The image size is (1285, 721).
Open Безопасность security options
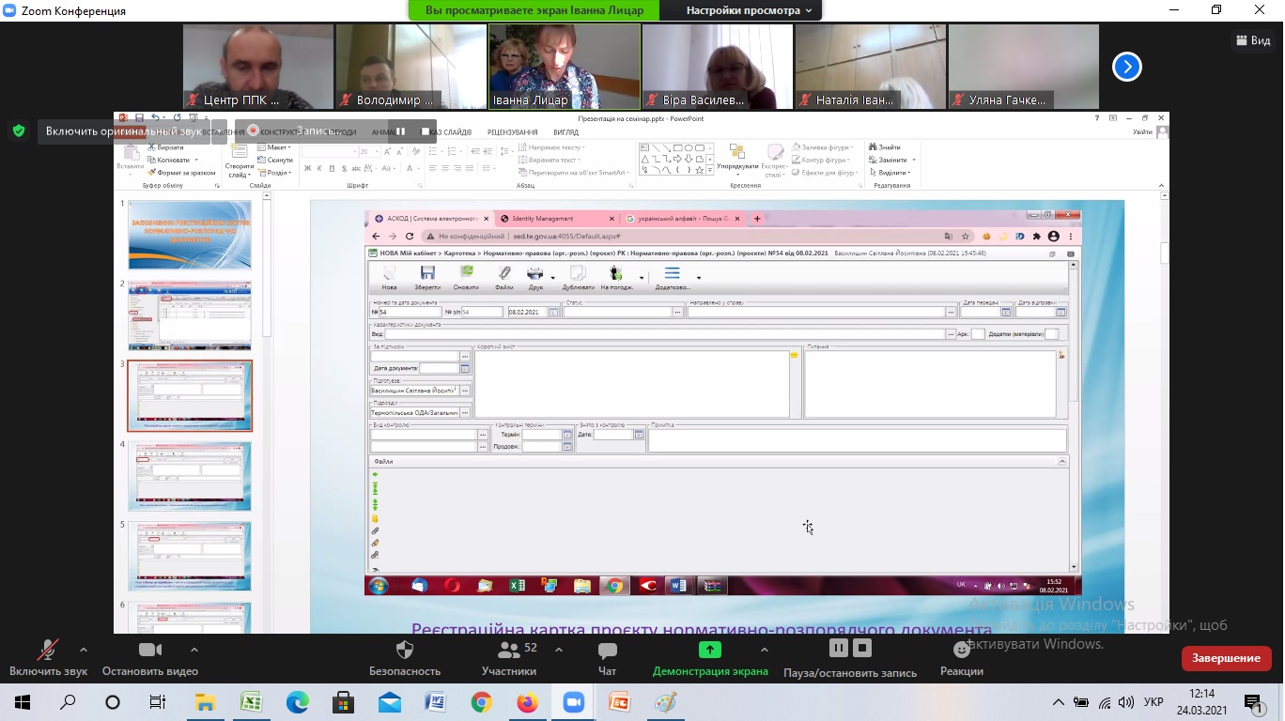[405, 659]
